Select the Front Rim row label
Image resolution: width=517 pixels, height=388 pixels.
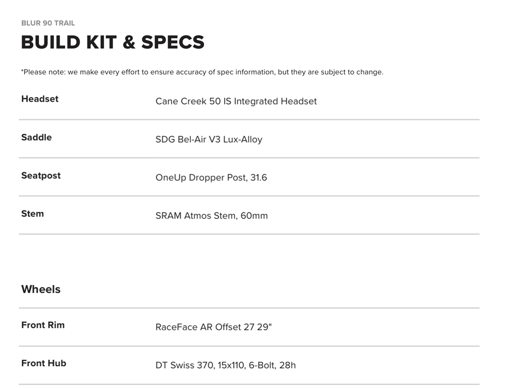pos(43,325)
